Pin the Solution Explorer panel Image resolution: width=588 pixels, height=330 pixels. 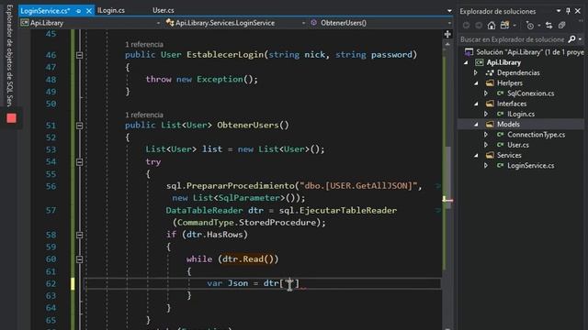[x=568, y=11]
